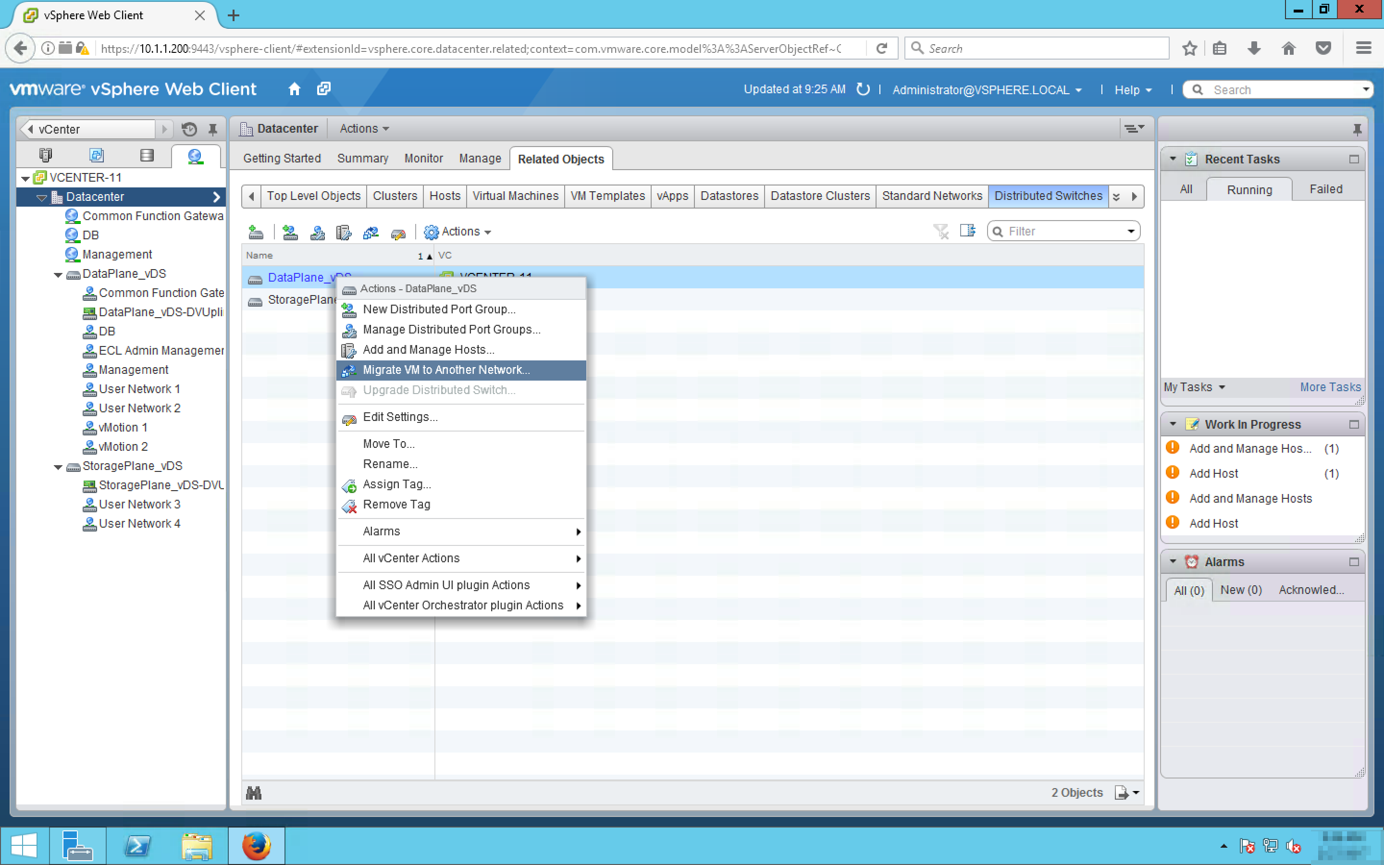Select Edit Settings in the context menu
The width and height of the screenshot is (1384, 865).
(400, 417)
